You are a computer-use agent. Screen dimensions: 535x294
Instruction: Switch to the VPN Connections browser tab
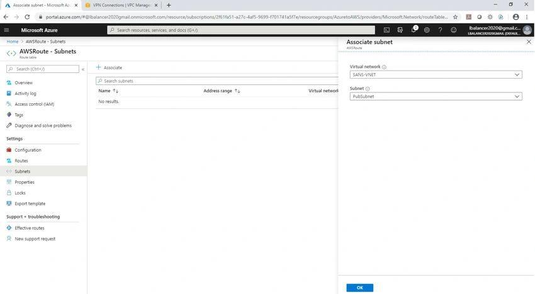pyautogui.click(x=121, y=5)
